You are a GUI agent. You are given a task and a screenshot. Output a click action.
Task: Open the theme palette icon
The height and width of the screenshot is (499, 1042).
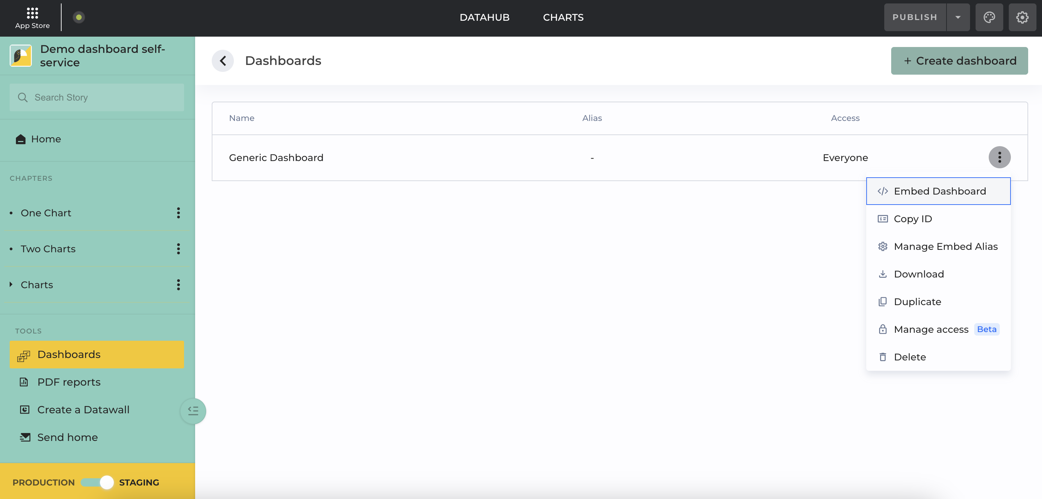[x=989, y=17]
